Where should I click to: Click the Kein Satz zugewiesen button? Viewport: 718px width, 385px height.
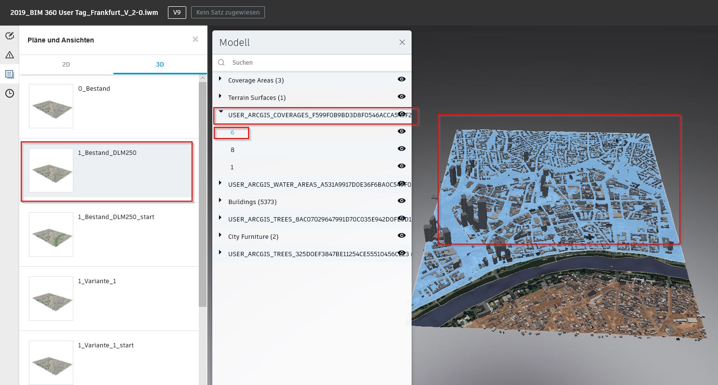228,13
